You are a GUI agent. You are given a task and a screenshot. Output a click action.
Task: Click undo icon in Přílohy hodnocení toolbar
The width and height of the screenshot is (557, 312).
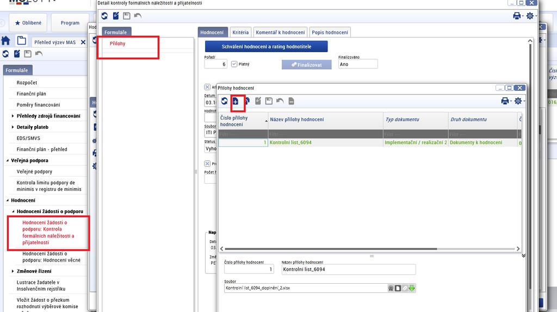coord(280,101)
